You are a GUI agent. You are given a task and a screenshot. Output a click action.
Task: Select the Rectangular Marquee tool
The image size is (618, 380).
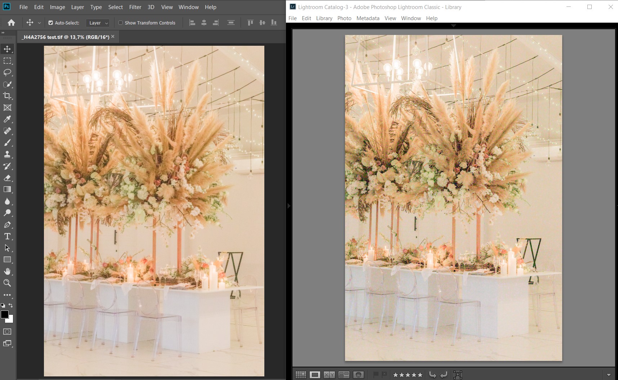click(x=7, y=61)
